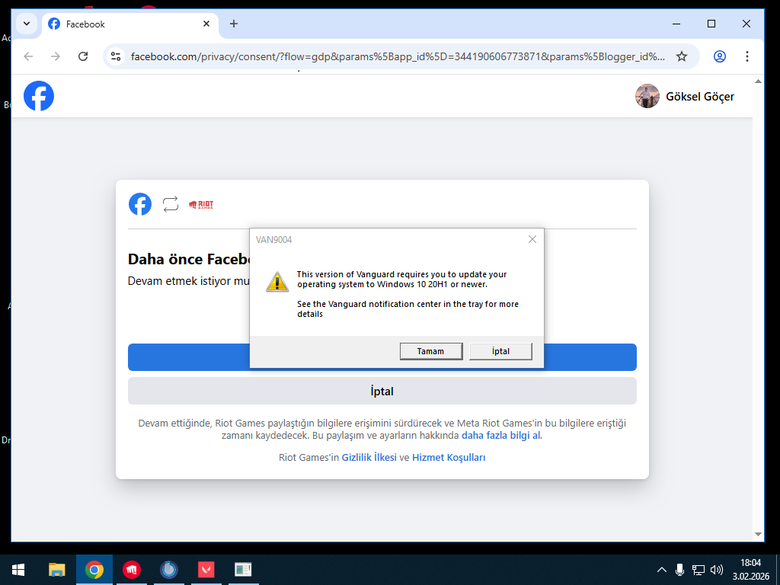The image size is (780, 585).
Task: Click the speaker volume icon in the tray
Action: tap(717, 570)
